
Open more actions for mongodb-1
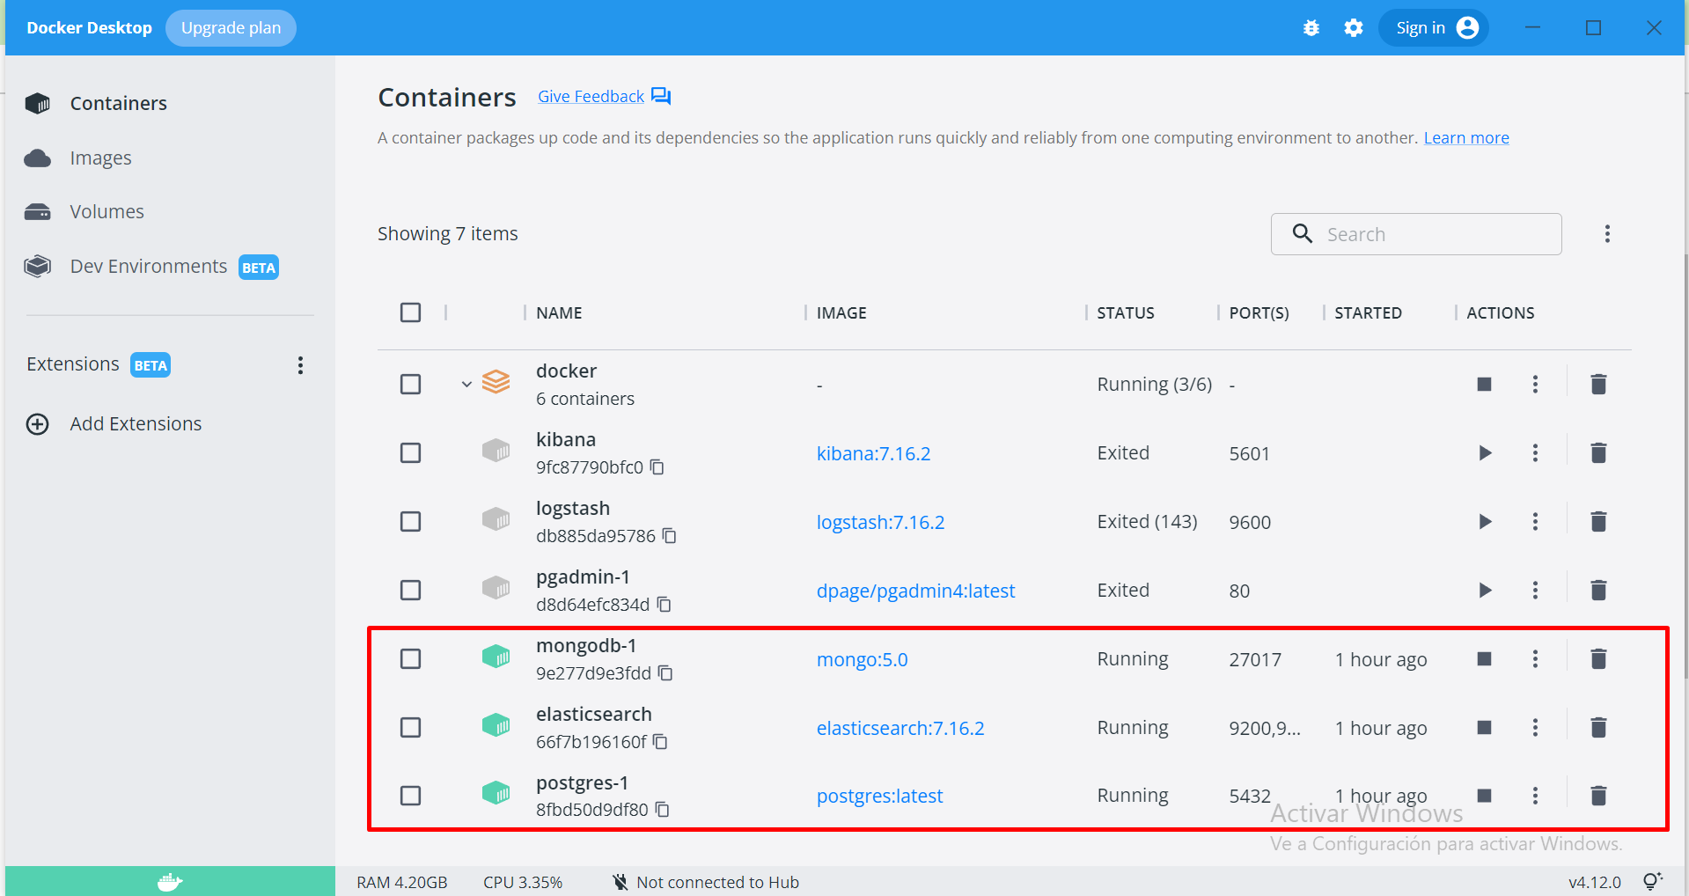pos(1535,658)
